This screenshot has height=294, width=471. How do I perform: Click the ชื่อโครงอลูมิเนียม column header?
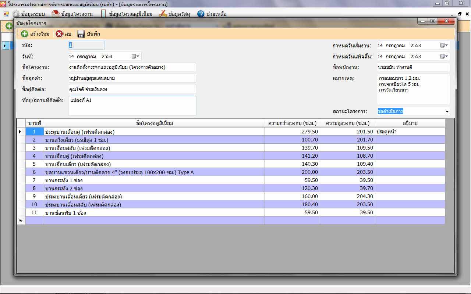coord(154,123)
